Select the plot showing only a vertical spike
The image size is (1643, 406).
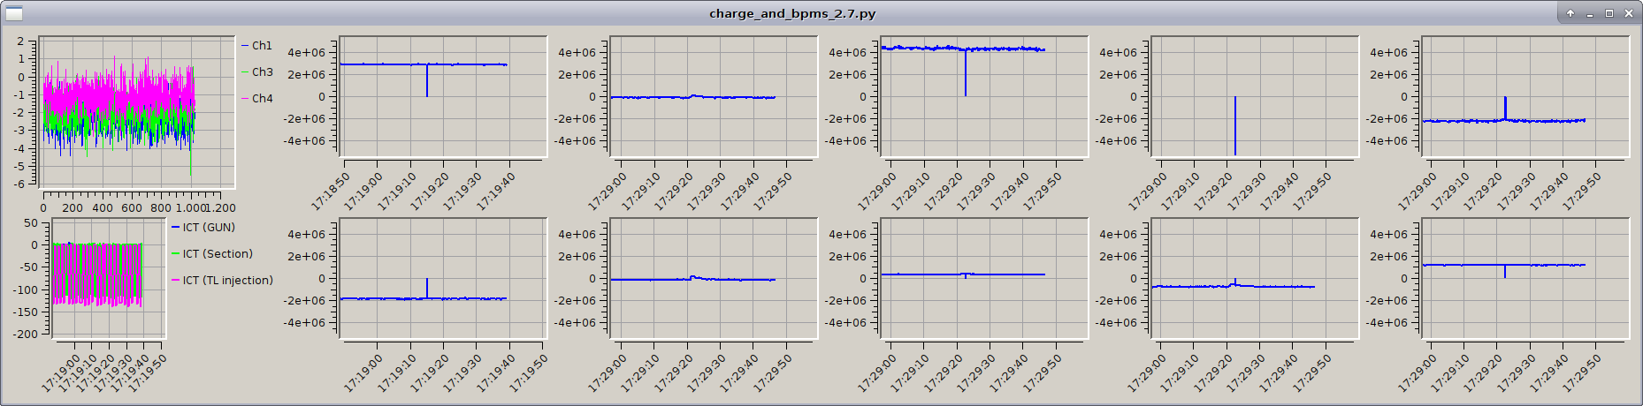click(x=1254, y=97)
